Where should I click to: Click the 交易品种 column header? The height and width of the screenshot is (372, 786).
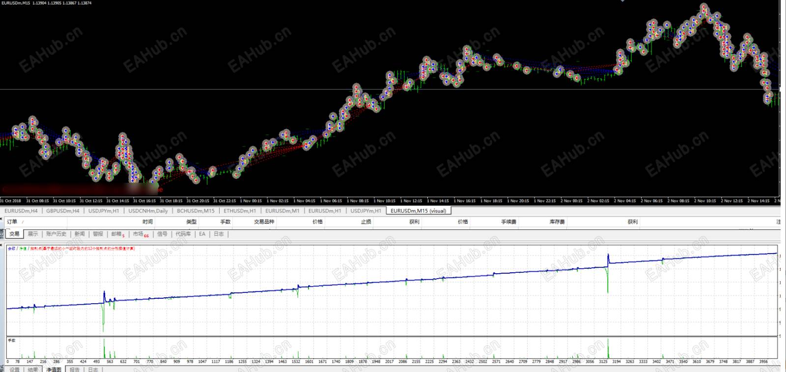pyautogui.click(x=264, y=222)
